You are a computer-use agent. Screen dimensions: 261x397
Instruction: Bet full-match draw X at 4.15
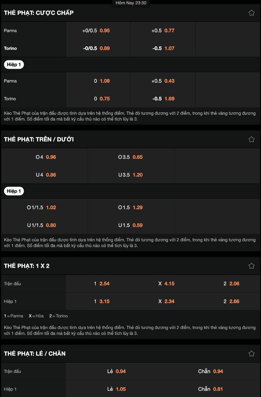point(166,284)
